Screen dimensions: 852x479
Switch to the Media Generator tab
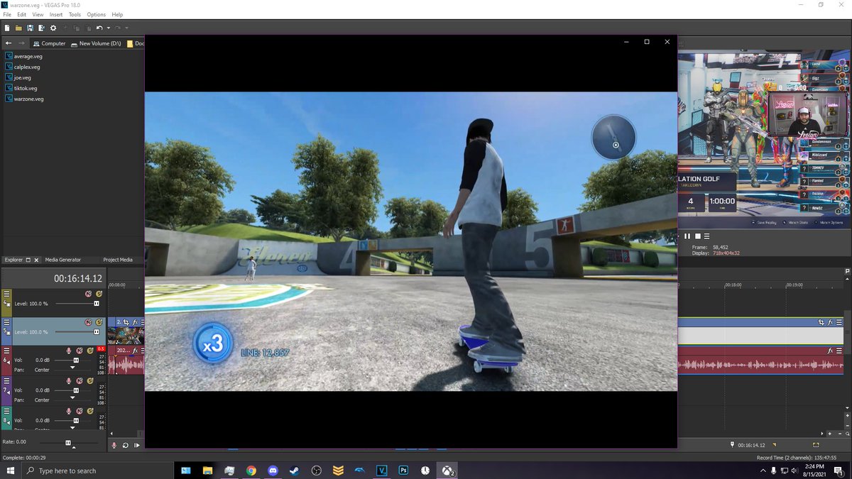point(63,260)
